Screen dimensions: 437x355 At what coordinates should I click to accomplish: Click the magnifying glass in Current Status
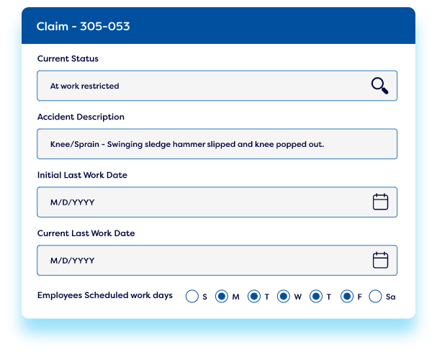[x=379, y=86]
